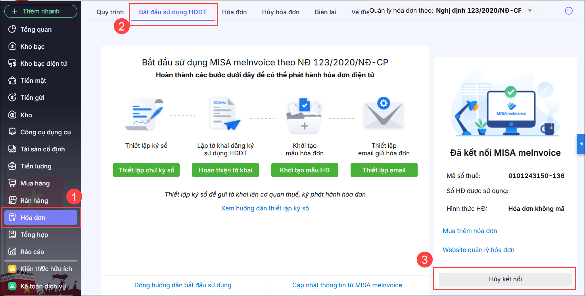Click the Công cụ dụng cụ icon

13,132
